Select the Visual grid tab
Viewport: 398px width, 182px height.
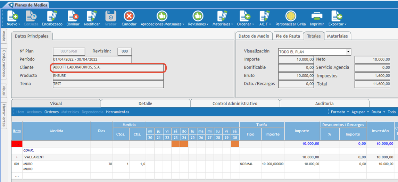56,104
